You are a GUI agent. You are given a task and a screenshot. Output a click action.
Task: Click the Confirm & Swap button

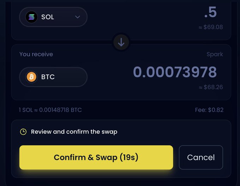96,157
